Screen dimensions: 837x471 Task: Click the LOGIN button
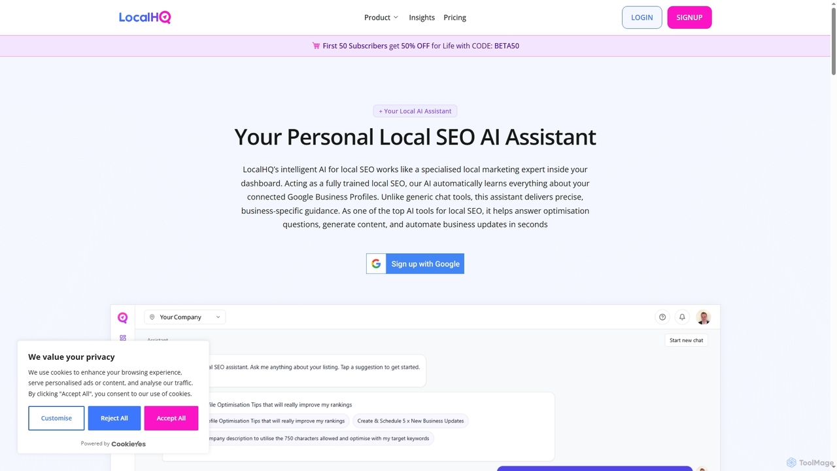coord(641,18)
